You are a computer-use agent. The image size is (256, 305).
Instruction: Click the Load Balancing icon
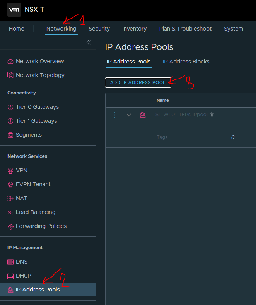coord(10,212)
